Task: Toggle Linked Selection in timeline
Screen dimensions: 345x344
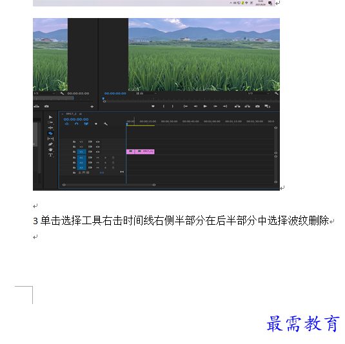Action: pos(86,124)
